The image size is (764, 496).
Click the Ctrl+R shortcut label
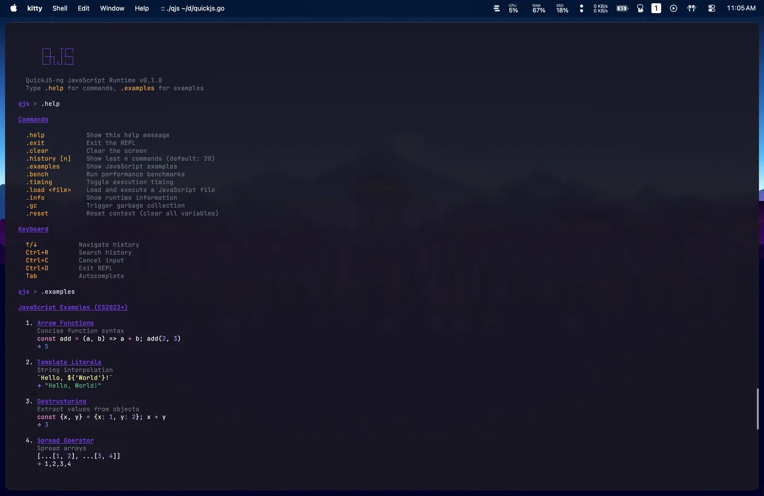coord(37,253)
